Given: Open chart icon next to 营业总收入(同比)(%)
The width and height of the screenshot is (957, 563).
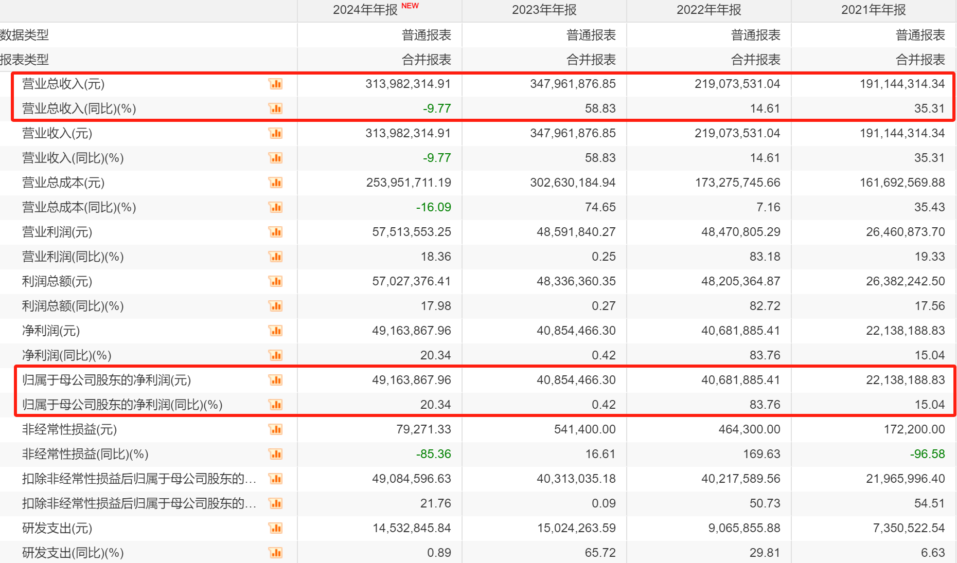Looking at the screenshot, I should 276,108.
